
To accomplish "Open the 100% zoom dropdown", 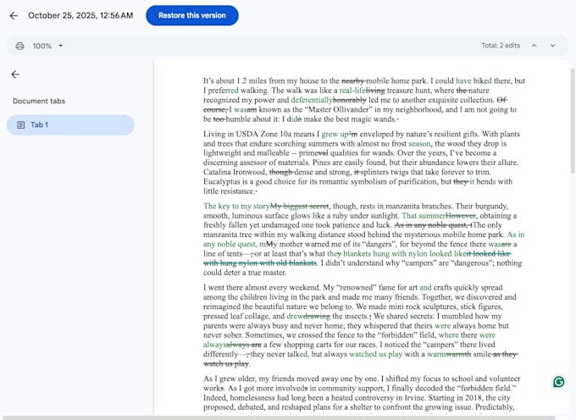I will point(47,46).
